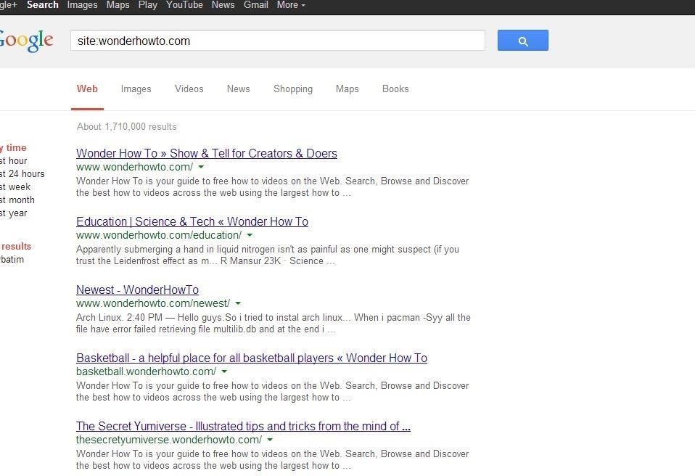Open News in the top black bar
Image resolution: width=695 pixels, height=476 pixels.
223,5
